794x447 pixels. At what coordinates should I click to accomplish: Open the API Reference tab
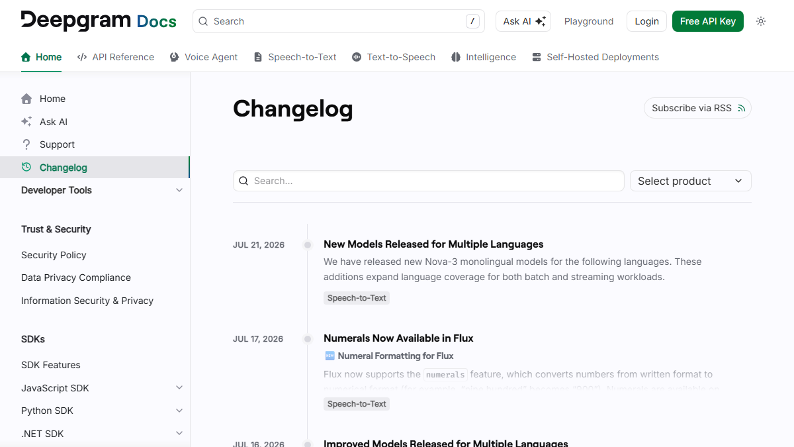click(116, 57)
